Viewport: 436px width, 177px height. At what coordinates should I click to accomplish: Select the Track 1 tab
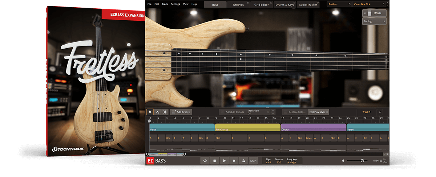click(366, 112)
